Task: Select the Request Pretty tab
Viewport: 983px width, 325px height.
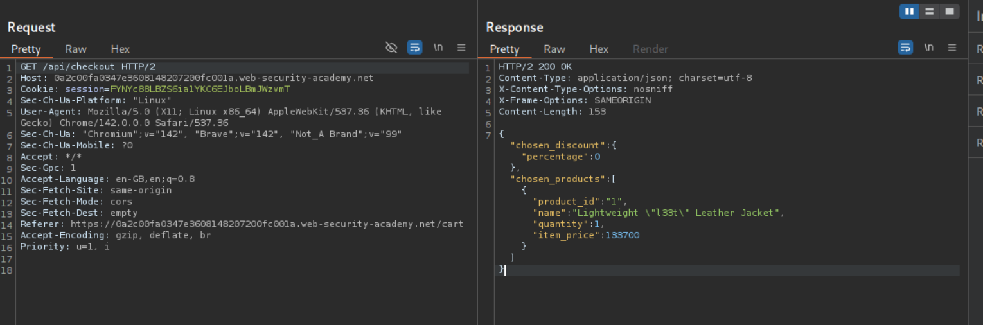Action: [x=26, y=49]
